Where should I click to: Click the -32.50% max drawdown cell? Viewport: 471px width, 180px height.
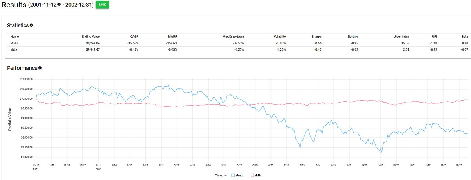pyautogui.click(x=238, y=43)
